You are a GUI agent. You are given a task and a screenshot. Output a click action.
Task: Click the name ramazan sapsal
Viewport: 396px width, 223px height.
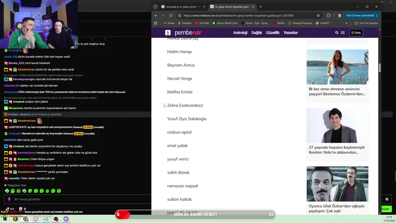(183, 186)
